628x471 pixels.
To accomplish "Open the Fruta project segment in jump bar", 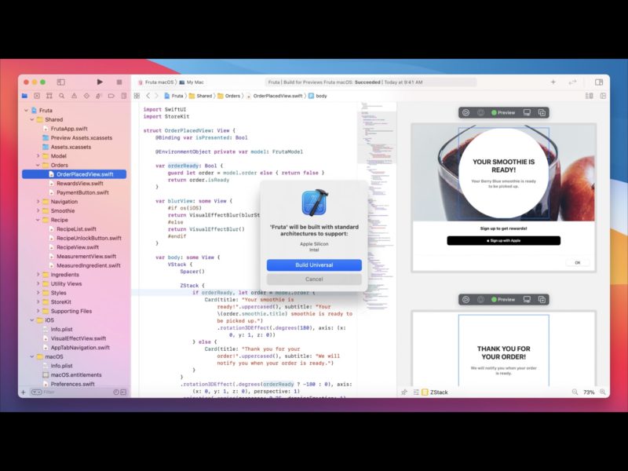I will (173, 96).
